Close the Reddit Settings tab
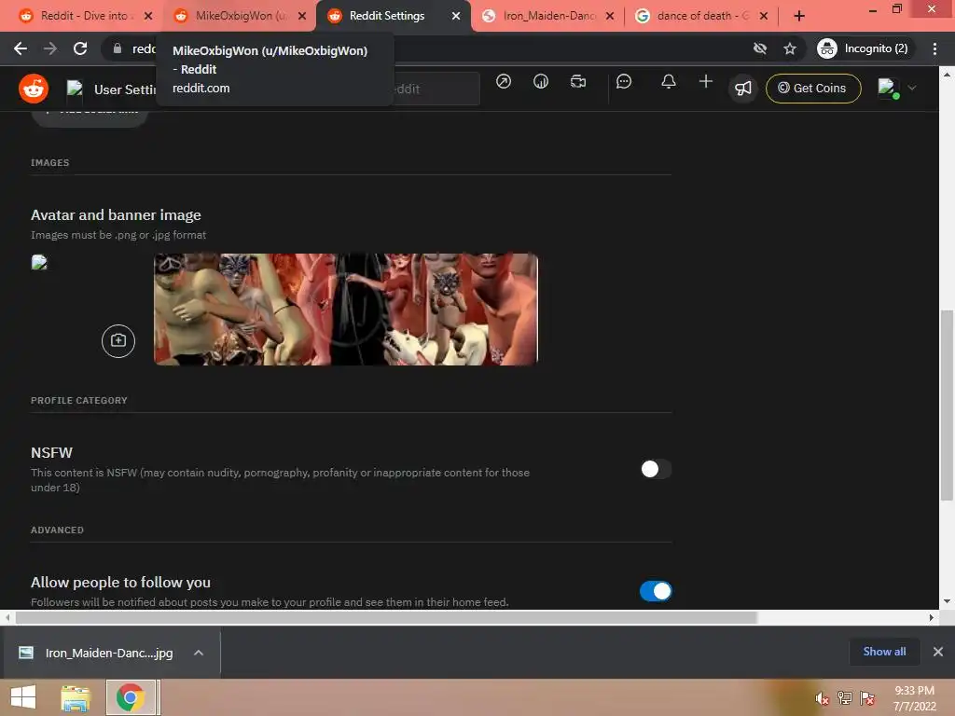This screenshot has width=955, height=716. (x=455, y=16)
